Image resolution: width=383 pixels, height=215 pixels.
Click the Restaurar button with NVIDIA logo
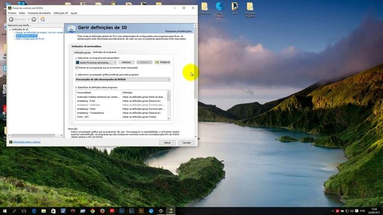coord(163,62)
